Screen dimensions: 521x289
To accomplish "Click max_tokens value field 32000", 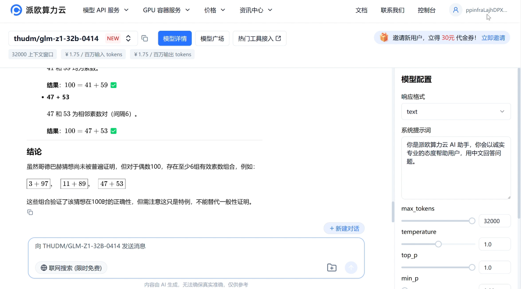I will (494, 221).
